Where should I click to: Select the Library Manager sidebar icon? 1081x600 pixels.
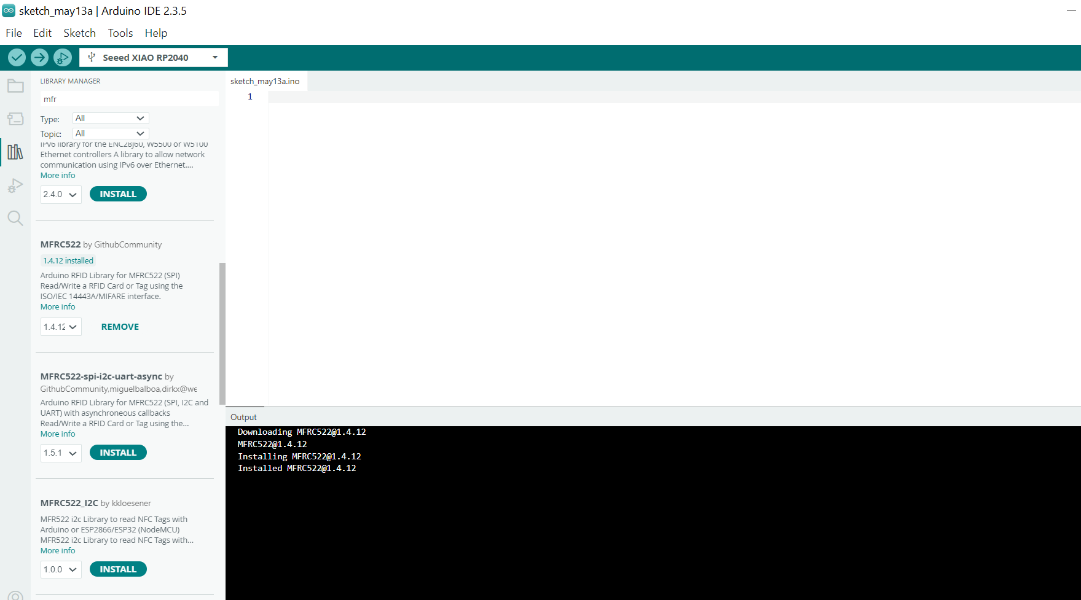[x=15, y=152]
